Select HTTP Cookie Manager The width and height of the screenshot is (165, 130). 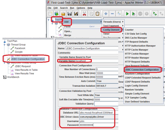point(144,54)
